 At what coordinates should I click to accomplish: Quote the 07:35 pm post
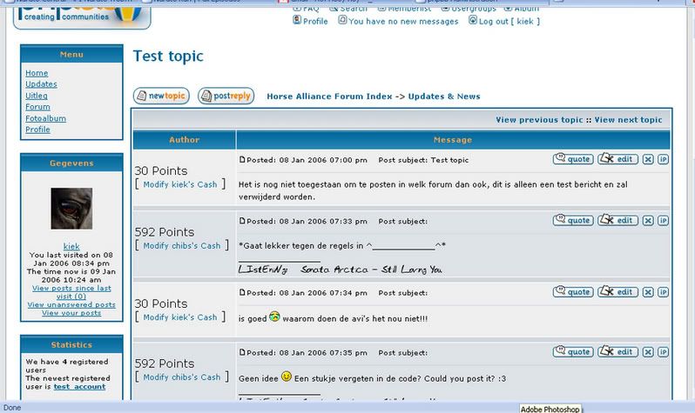pos(573,351)
